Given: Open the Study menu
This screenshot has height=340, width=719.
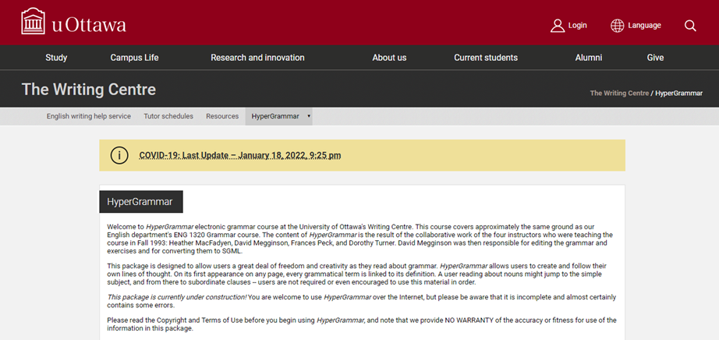Looking at the screenshot, I should coord(56,58).
